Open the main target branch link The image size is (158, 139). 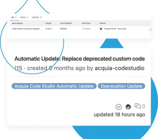[x=49, y=29]
